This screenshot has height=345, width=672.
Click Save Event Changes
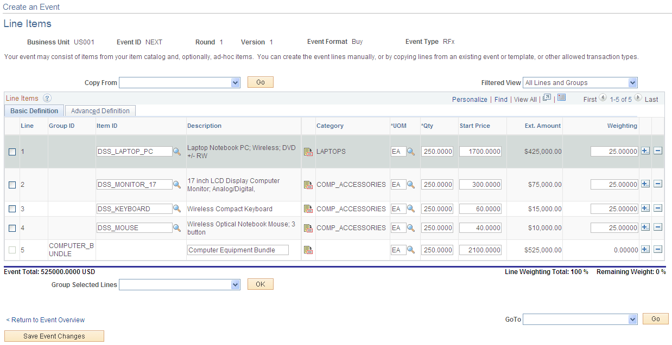tap(54, 336)
